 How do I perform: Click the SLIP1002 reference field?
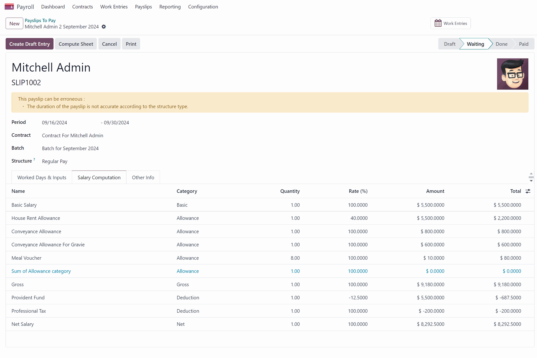26,83
